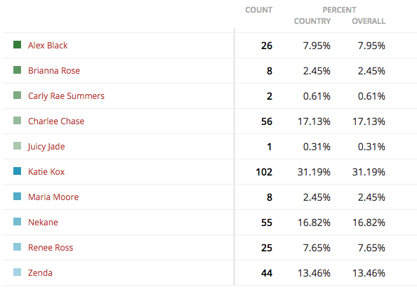Open the Juicy Jade entry
Image resolution: width=417 pixels, height=304 pixels.
point(46,147)
